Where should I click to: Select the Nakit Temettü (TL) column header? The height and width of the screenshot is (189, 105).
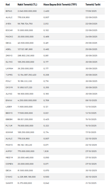27,5
